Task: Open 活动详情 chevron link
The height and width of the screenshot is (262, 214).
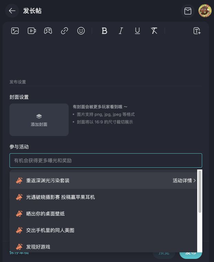Action: 184,181
